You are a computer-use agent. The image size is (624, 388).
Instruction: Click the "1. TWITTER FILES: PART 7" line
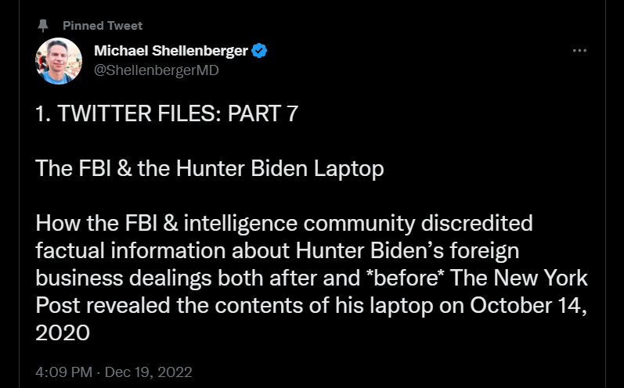[167, 114]
